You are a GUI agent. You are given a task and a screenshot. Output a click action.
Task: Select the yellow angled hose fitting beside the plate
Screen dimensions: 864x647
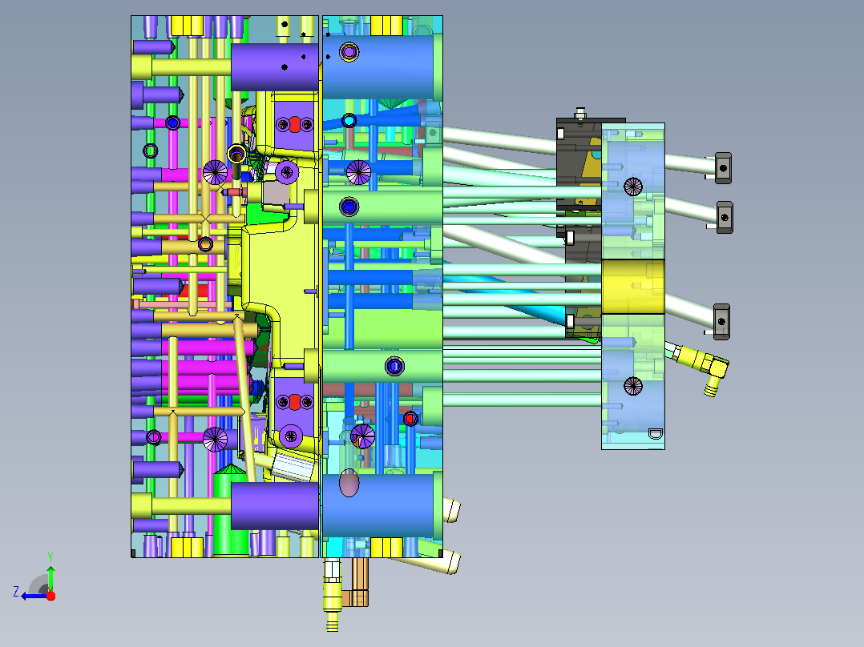click(x=699, y=366)
